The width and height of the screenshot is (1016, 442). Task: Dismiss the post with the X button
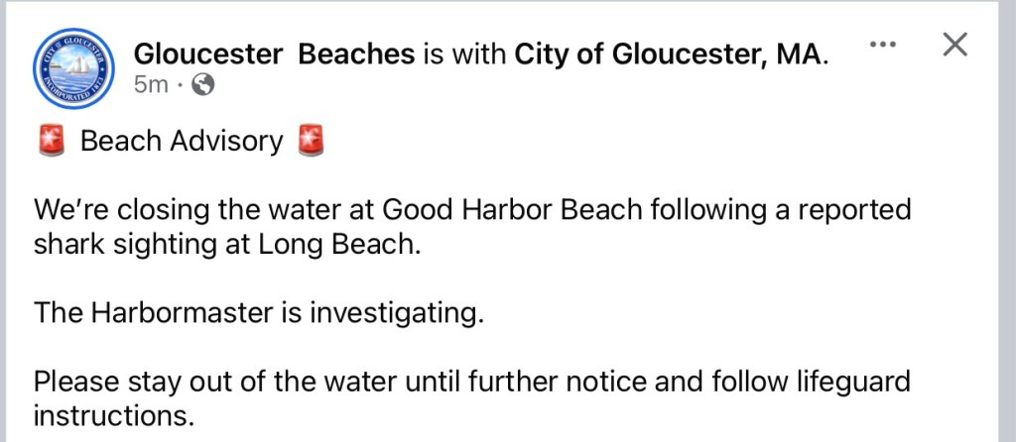coord(954,45)
